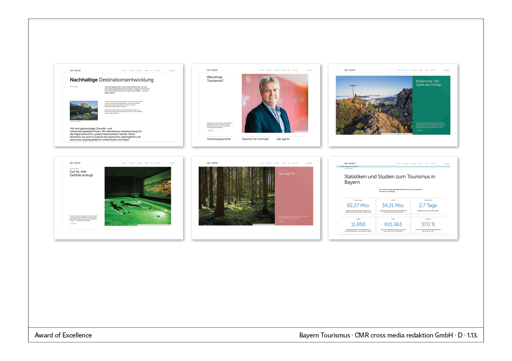Click search magnifier on Was bringt Tourismus page
The height and width of the screenshot is (361, 512).
pos(306,70)
